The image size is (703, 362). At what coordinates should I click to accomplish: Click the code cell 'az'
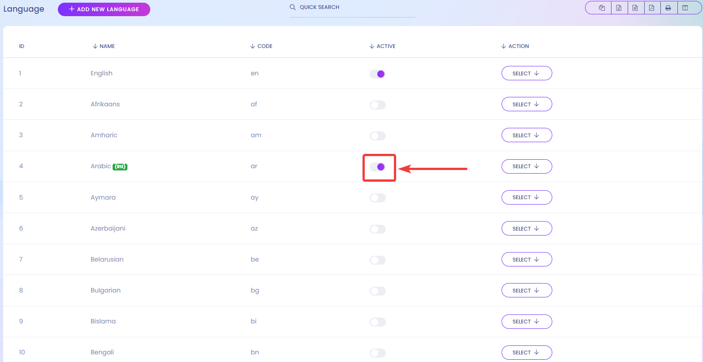coord(254,228)
